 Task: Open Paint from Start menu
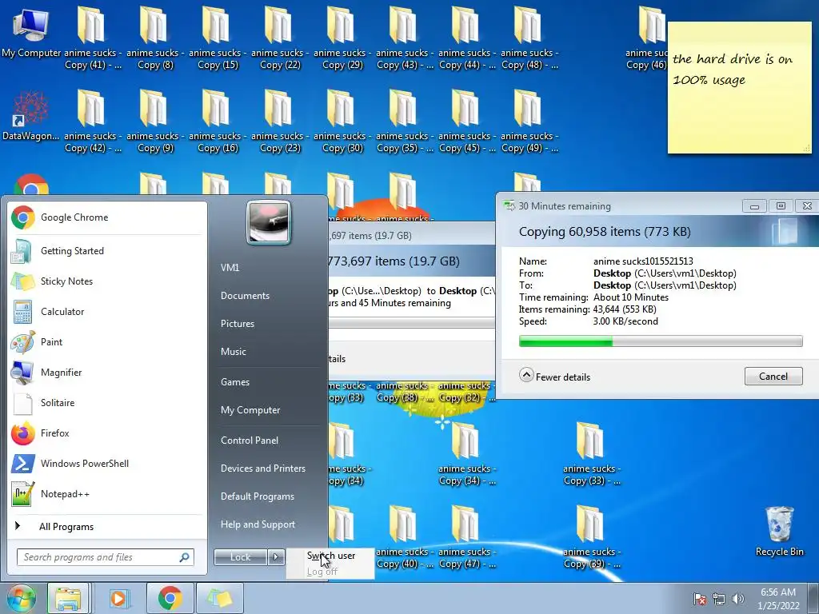pyautogui.click(x=107, y=341)
